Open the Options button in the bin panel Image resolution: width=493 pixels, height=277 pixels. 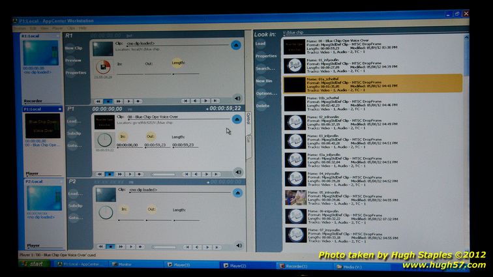266,93
